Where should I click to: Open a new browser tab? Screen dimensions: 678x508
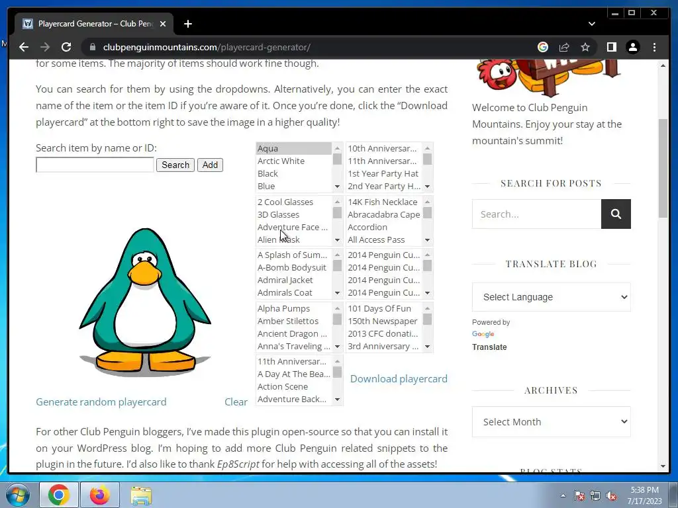pos(187,24)
